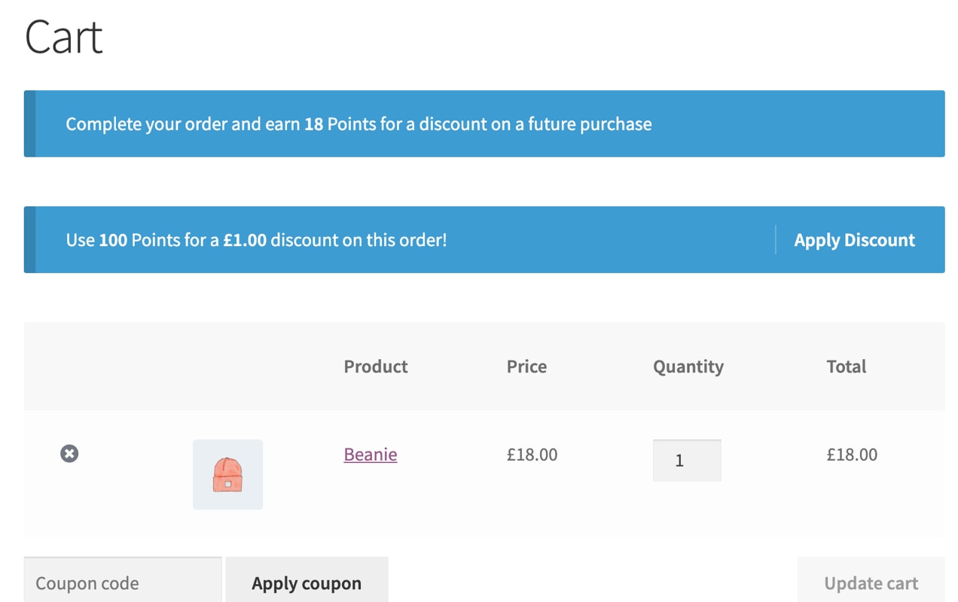The height and width of the screenshot is (602, 958).
Task: Select the Quantity column header
Action: click(688, 366)
